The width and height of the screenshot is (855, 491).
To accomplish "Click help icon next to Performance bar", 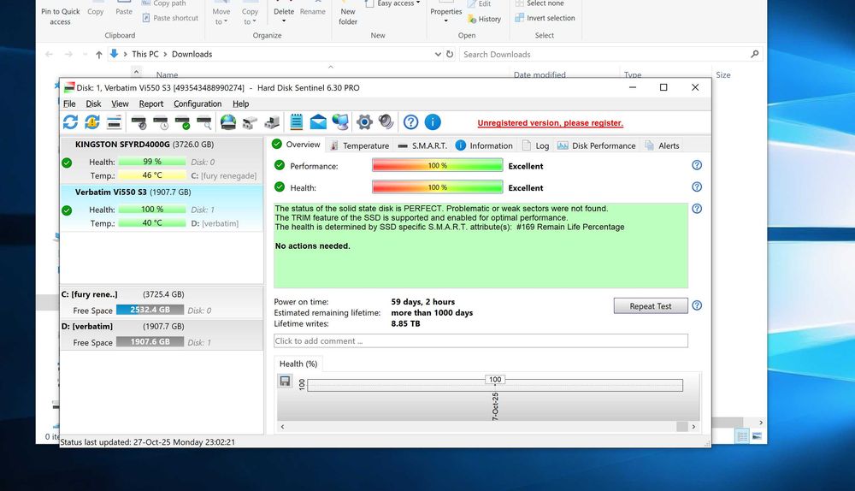I will point(697,165).
